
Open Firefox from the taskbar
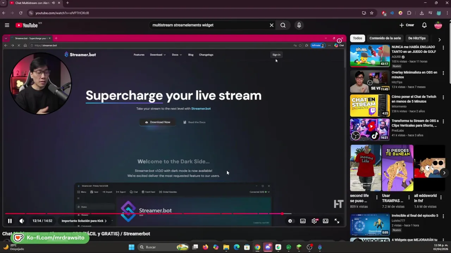point(205,247)
